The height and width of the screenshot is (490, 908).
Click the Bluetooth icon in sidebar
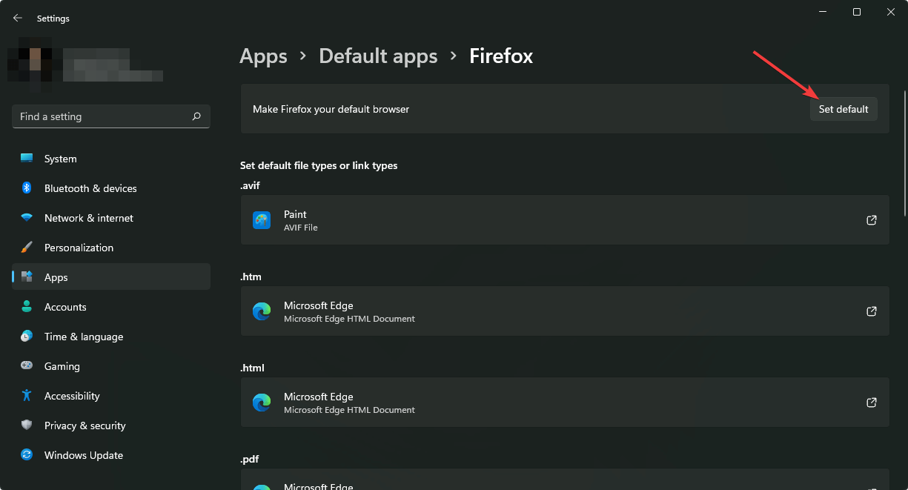coord(27,188)
